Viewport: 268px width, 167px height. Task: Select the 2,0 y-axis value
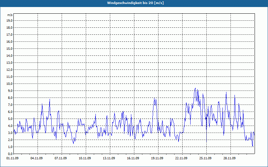(x=10, y=140)
